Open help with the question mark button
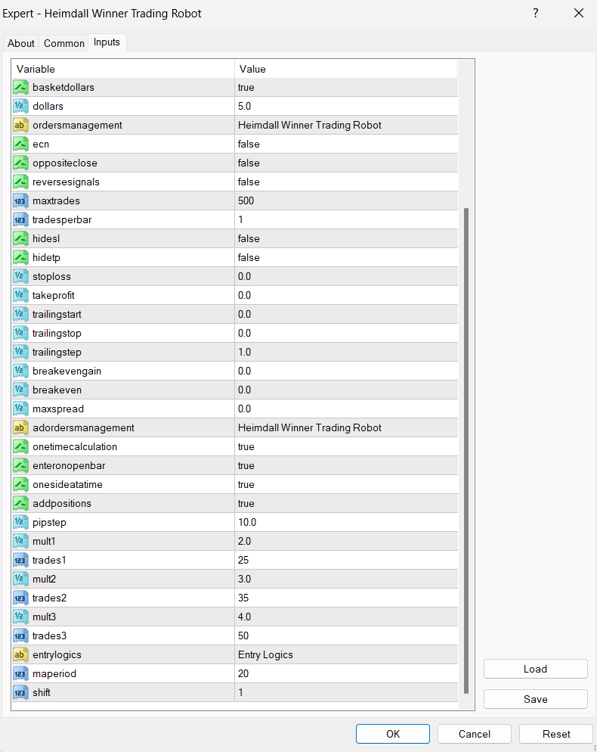Image resolution: width=597 pixels, height=752 pixels. click(x=536, y=14)
